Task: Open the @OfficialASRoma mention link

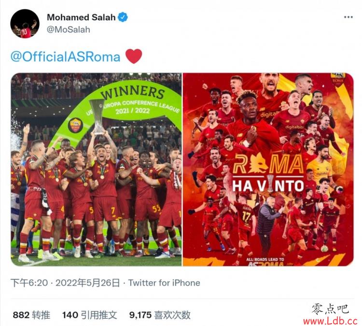Action: 66,57
